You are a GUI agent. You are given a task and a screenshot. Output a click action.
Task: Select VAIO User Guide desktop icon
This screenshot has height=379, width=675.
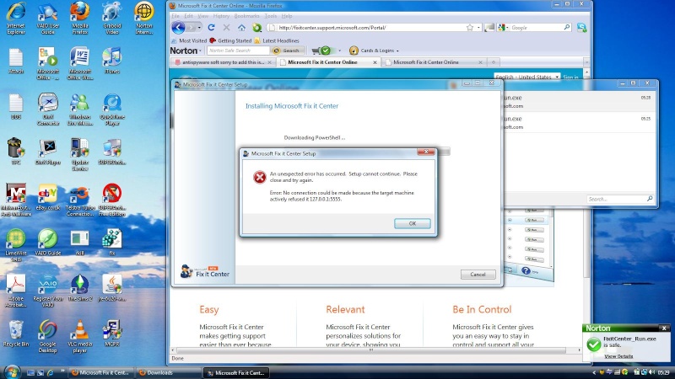(48, 19)
